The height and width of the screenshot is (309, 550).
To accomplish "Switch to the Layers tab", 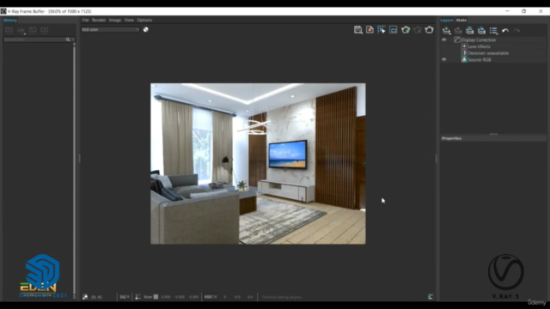I will click(447, 20).
